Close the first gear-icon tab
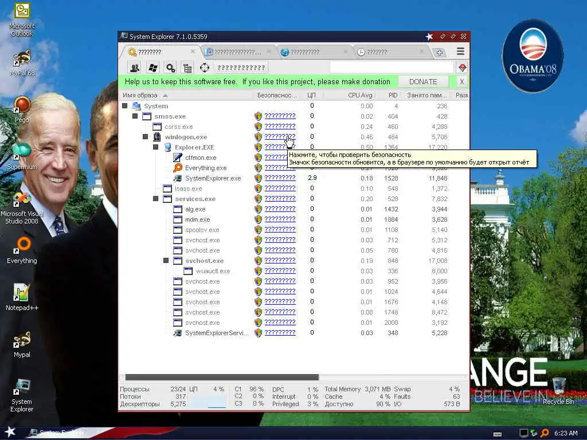 pos(193,51)
